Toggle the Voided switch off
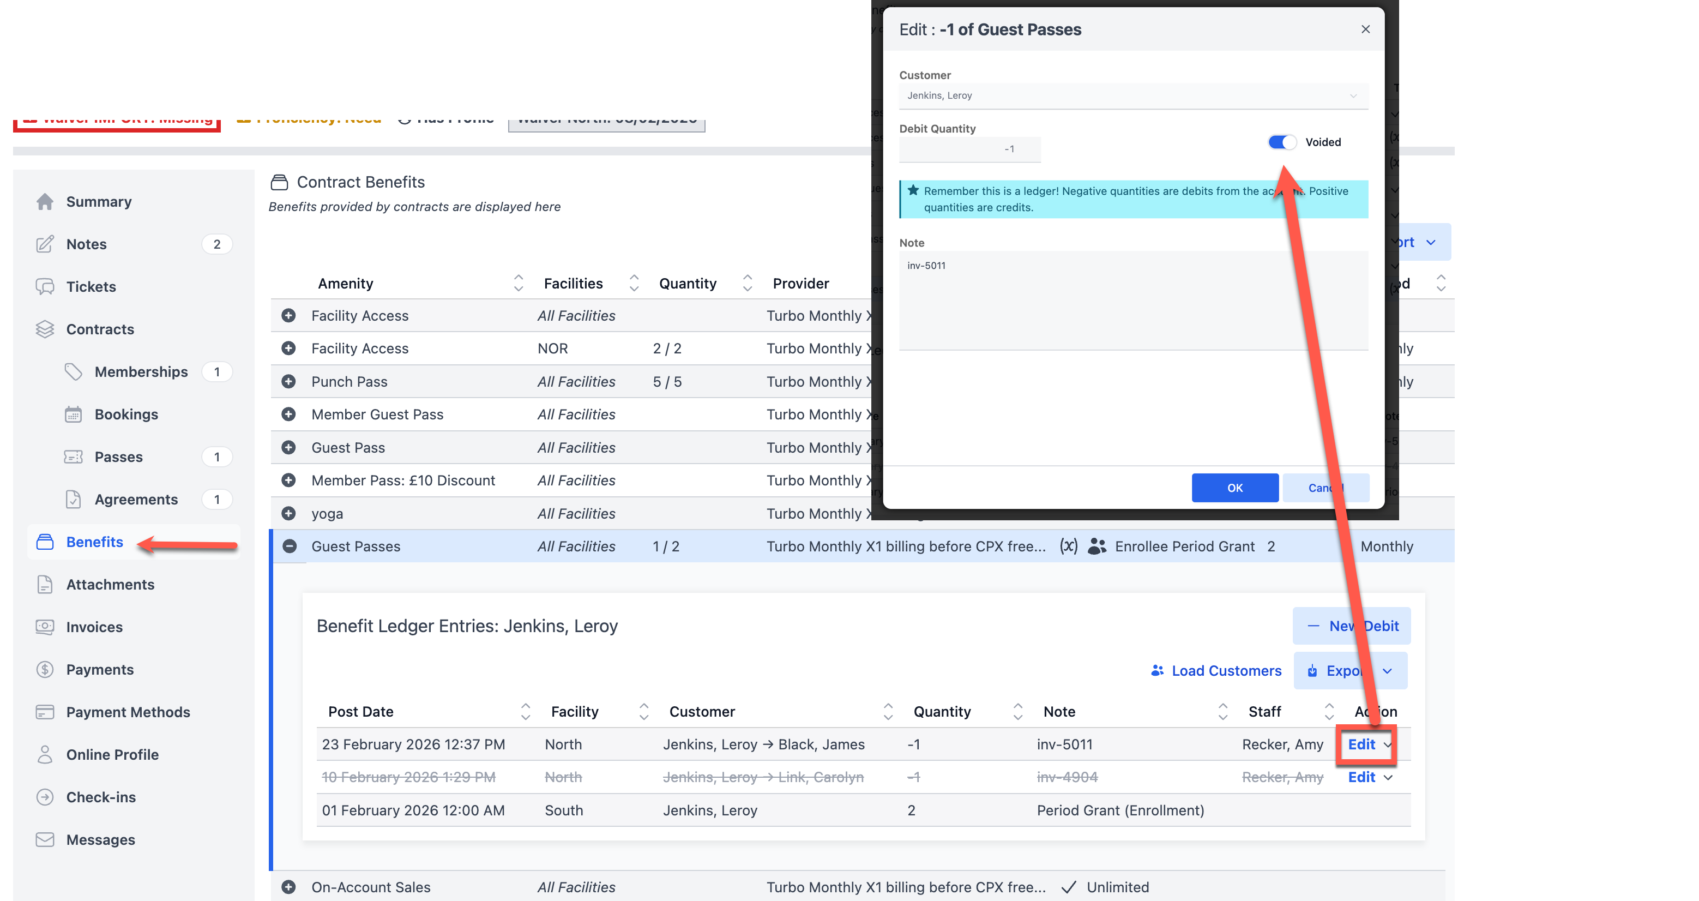 click(x=1281, y=142)
